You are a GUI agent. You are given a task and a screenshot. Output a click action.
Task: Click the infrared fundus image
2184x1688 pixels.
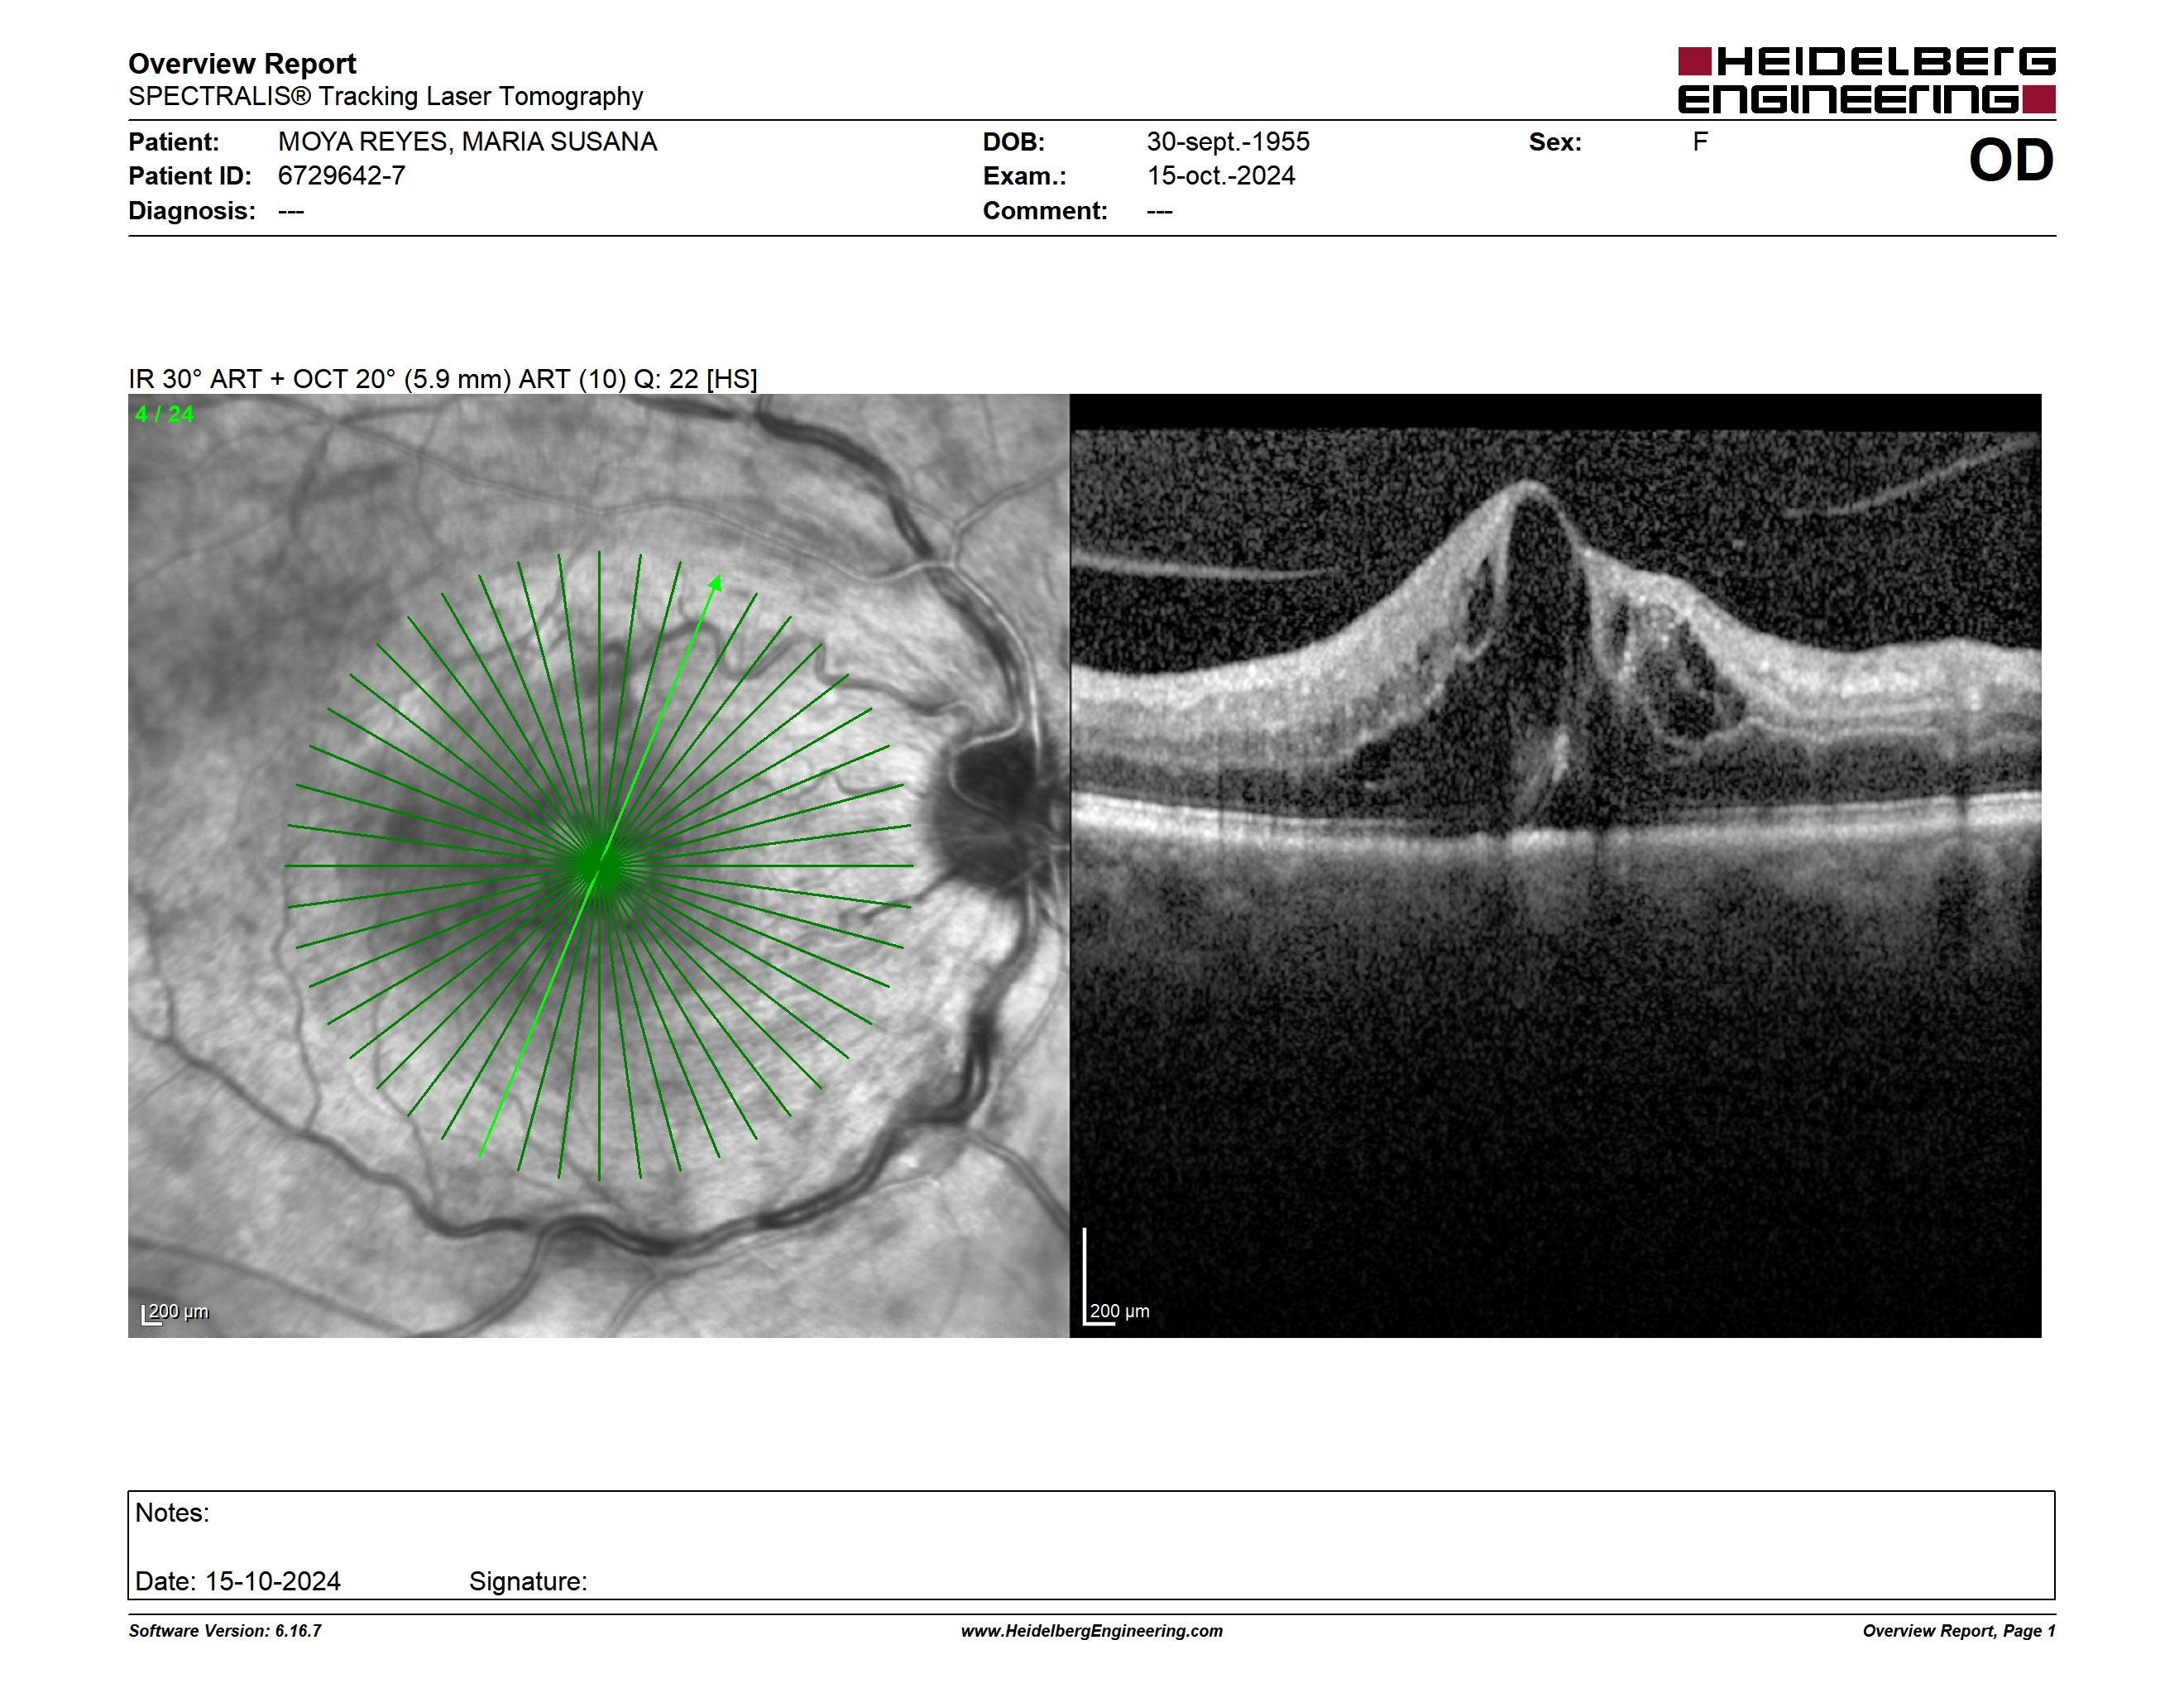pyautogui.click(x=598, y=866)
